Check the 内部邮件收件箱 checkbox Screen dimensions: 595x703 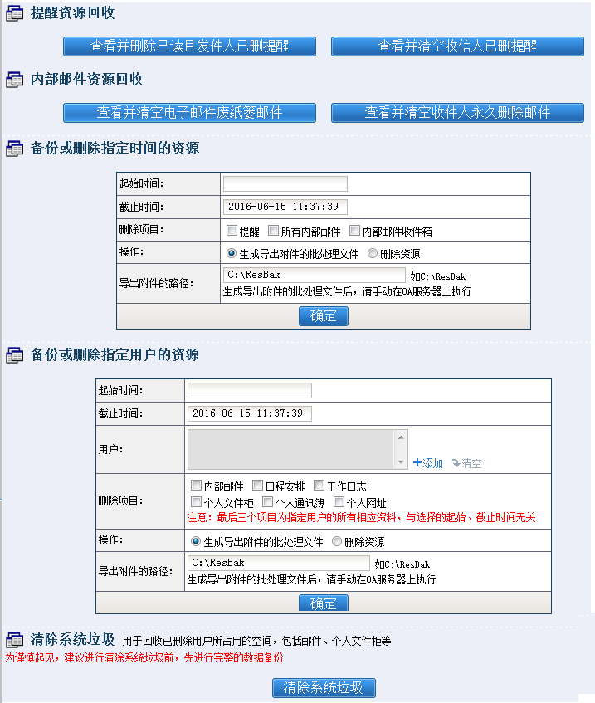point(354,231)
